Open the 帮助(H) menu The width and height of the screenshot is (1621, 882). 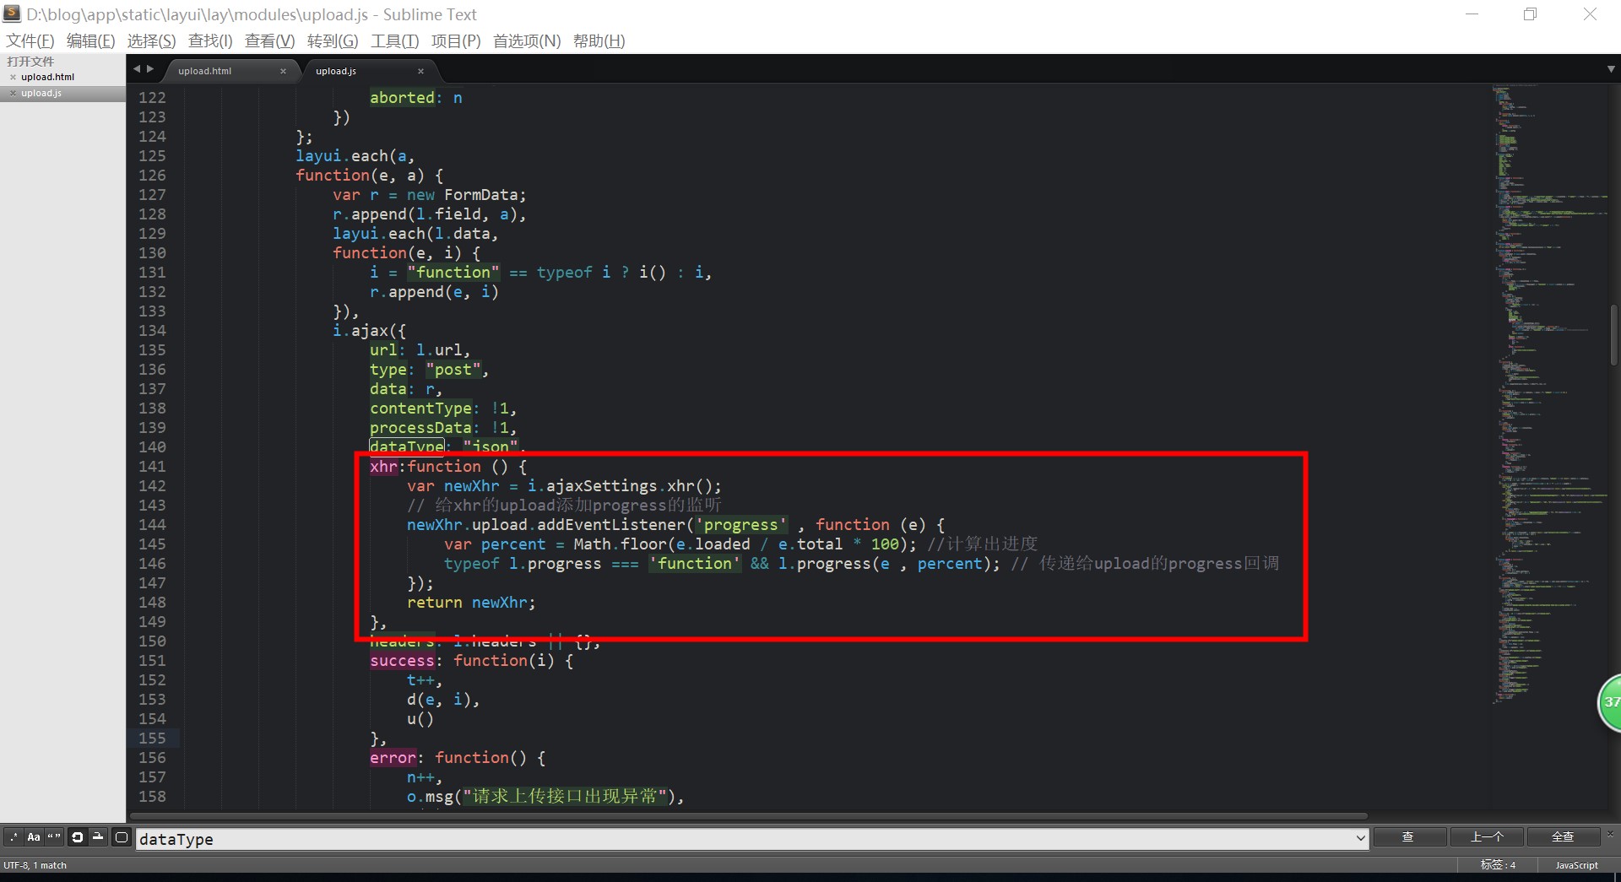[x=599, y=41]
